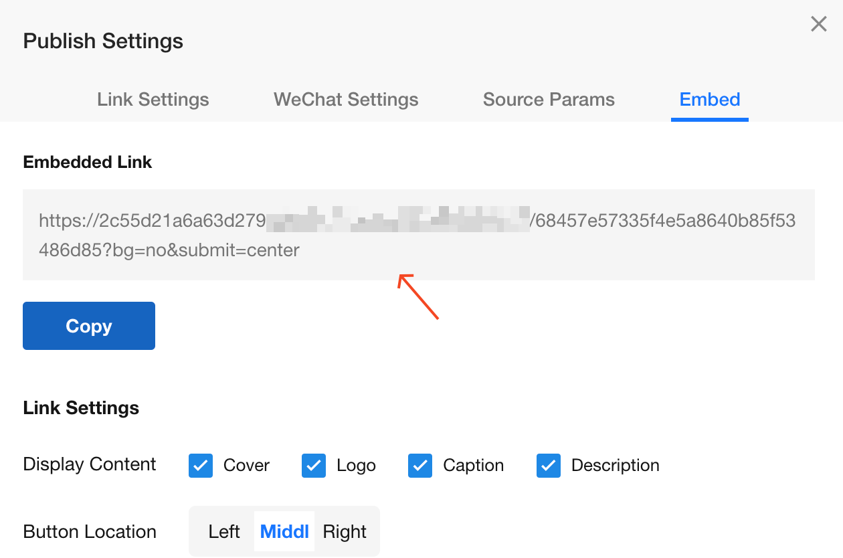The image size is (843, 558).
Task: Click the Embedded Link heading
Action: coord(88,163)
